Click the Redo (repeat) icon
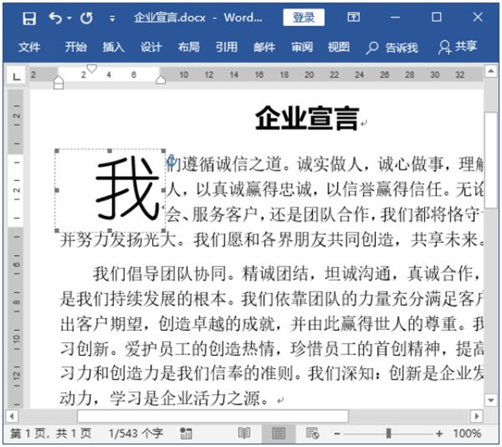 click(x=87, y=18)
